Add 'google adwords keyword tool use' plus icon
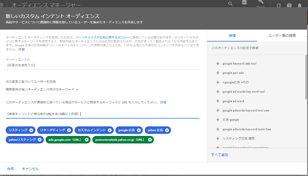The height and width of the screenshot is (176, 308). click(x=218, y=110)
